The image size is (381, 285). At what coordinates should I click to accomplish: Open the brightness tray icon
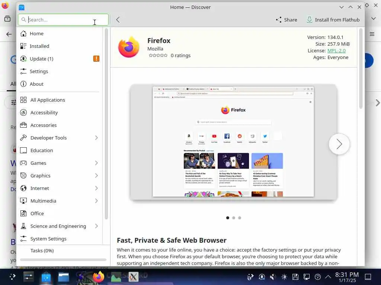[x=284, y=277]
